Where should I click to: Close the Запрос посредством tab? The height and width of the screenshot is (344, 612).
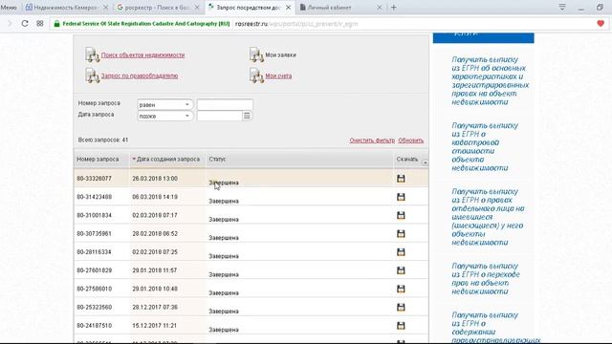coord(288,8)
